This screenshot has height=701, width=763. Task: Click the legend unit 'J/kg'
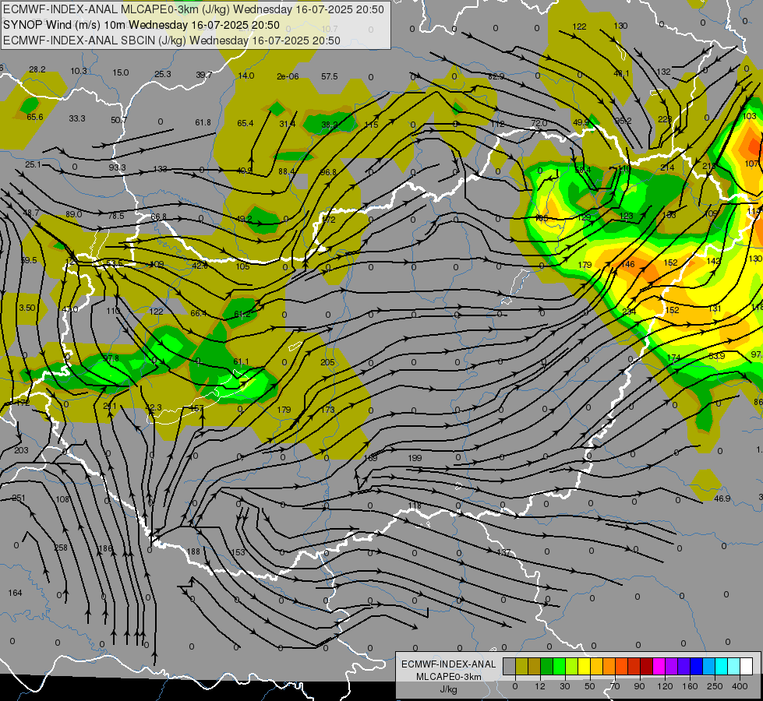pyautogui.click(x=449, y=689)
